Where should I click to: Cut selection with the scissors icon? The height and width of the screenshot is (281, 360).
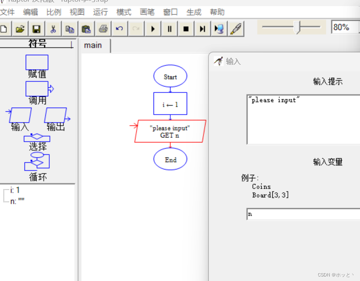click(53, 29)
